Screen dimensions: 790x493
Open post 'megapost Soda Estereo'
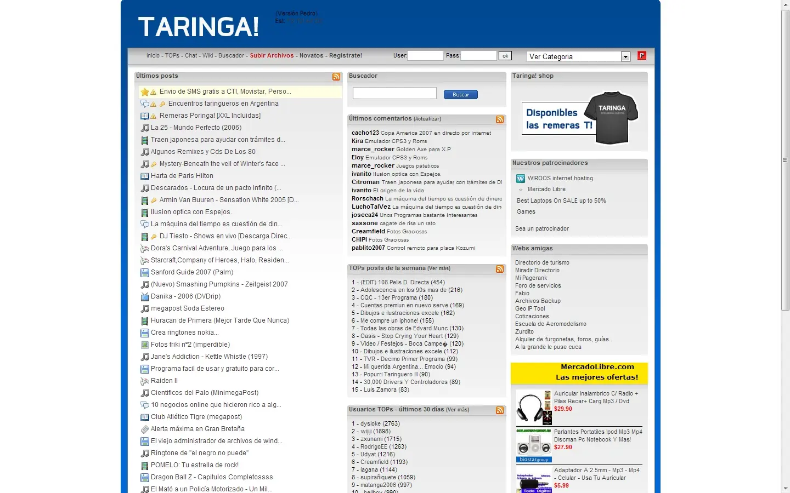[x=188, y=309]
